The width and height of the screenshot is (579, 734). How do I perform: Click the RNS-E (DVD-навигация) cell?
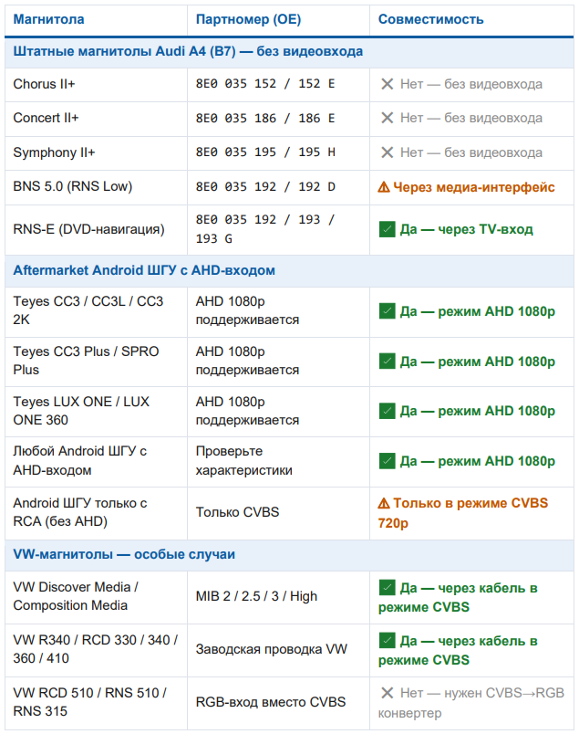(96, 229)
